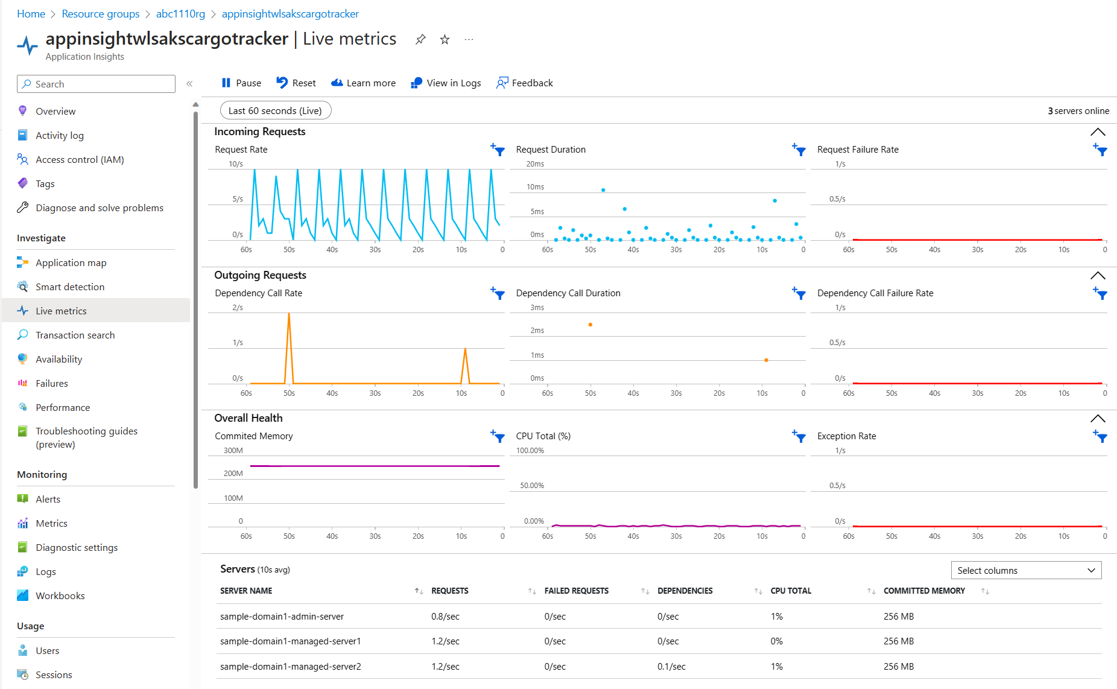The image size is (1117, 689).
Task: Focus the sidebar Search box
Action: coord(96,84)
